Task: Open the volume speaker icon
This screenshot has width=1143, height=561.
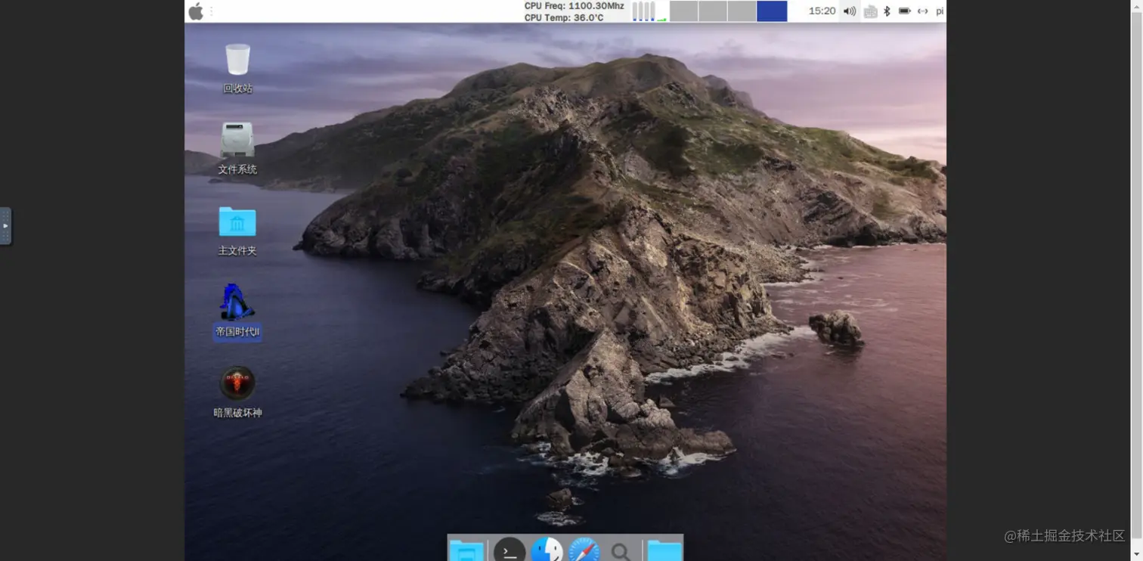Action: click(850, 11)
